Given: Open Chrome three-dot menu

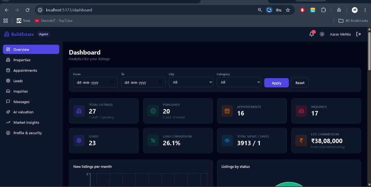Looking at the screenshot, I should pyautogui.click(x=365, y=10).
